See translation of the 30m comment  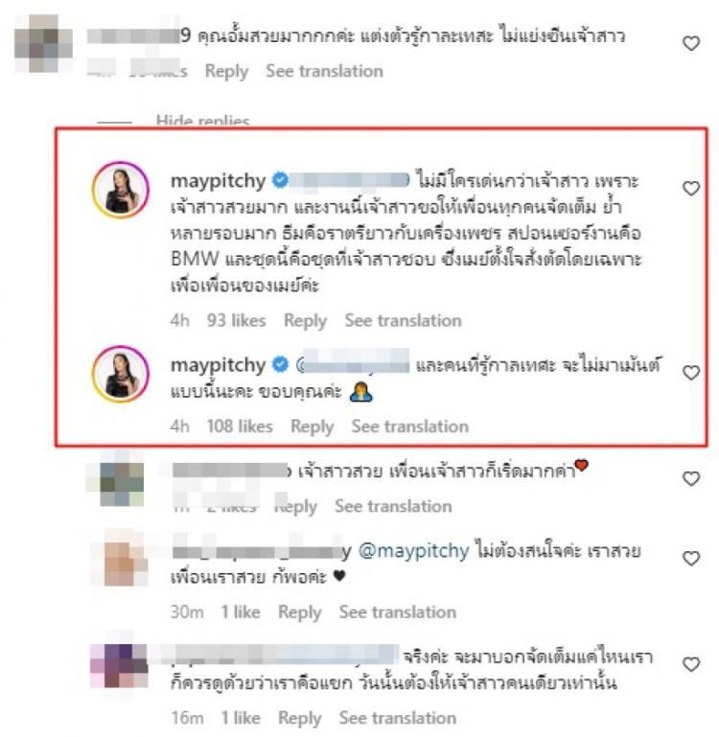[398, 612]
